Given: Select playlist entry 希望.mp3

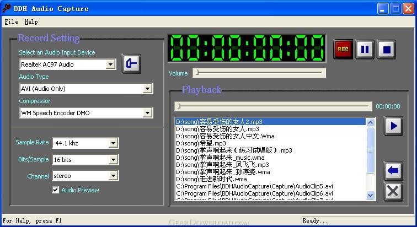Looking at the screenshot, I should (270, 143).
